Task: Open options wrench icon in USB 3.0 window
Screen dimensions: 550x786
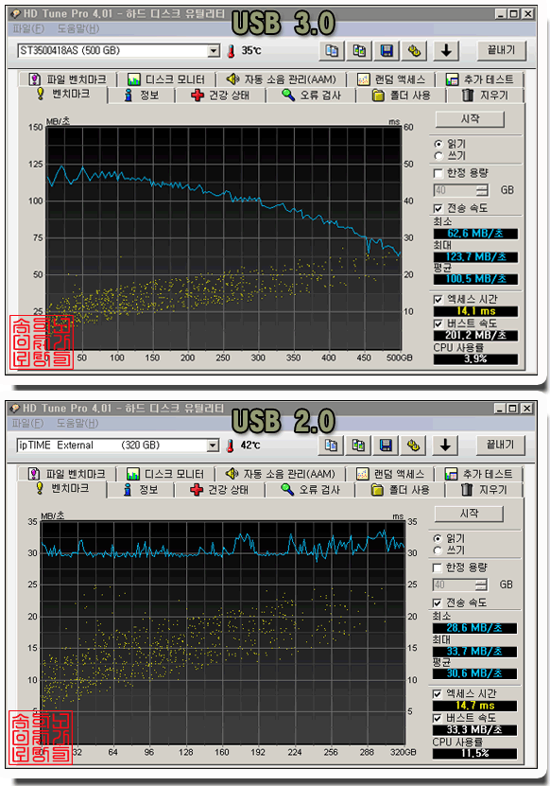Action: click(414, 51)
